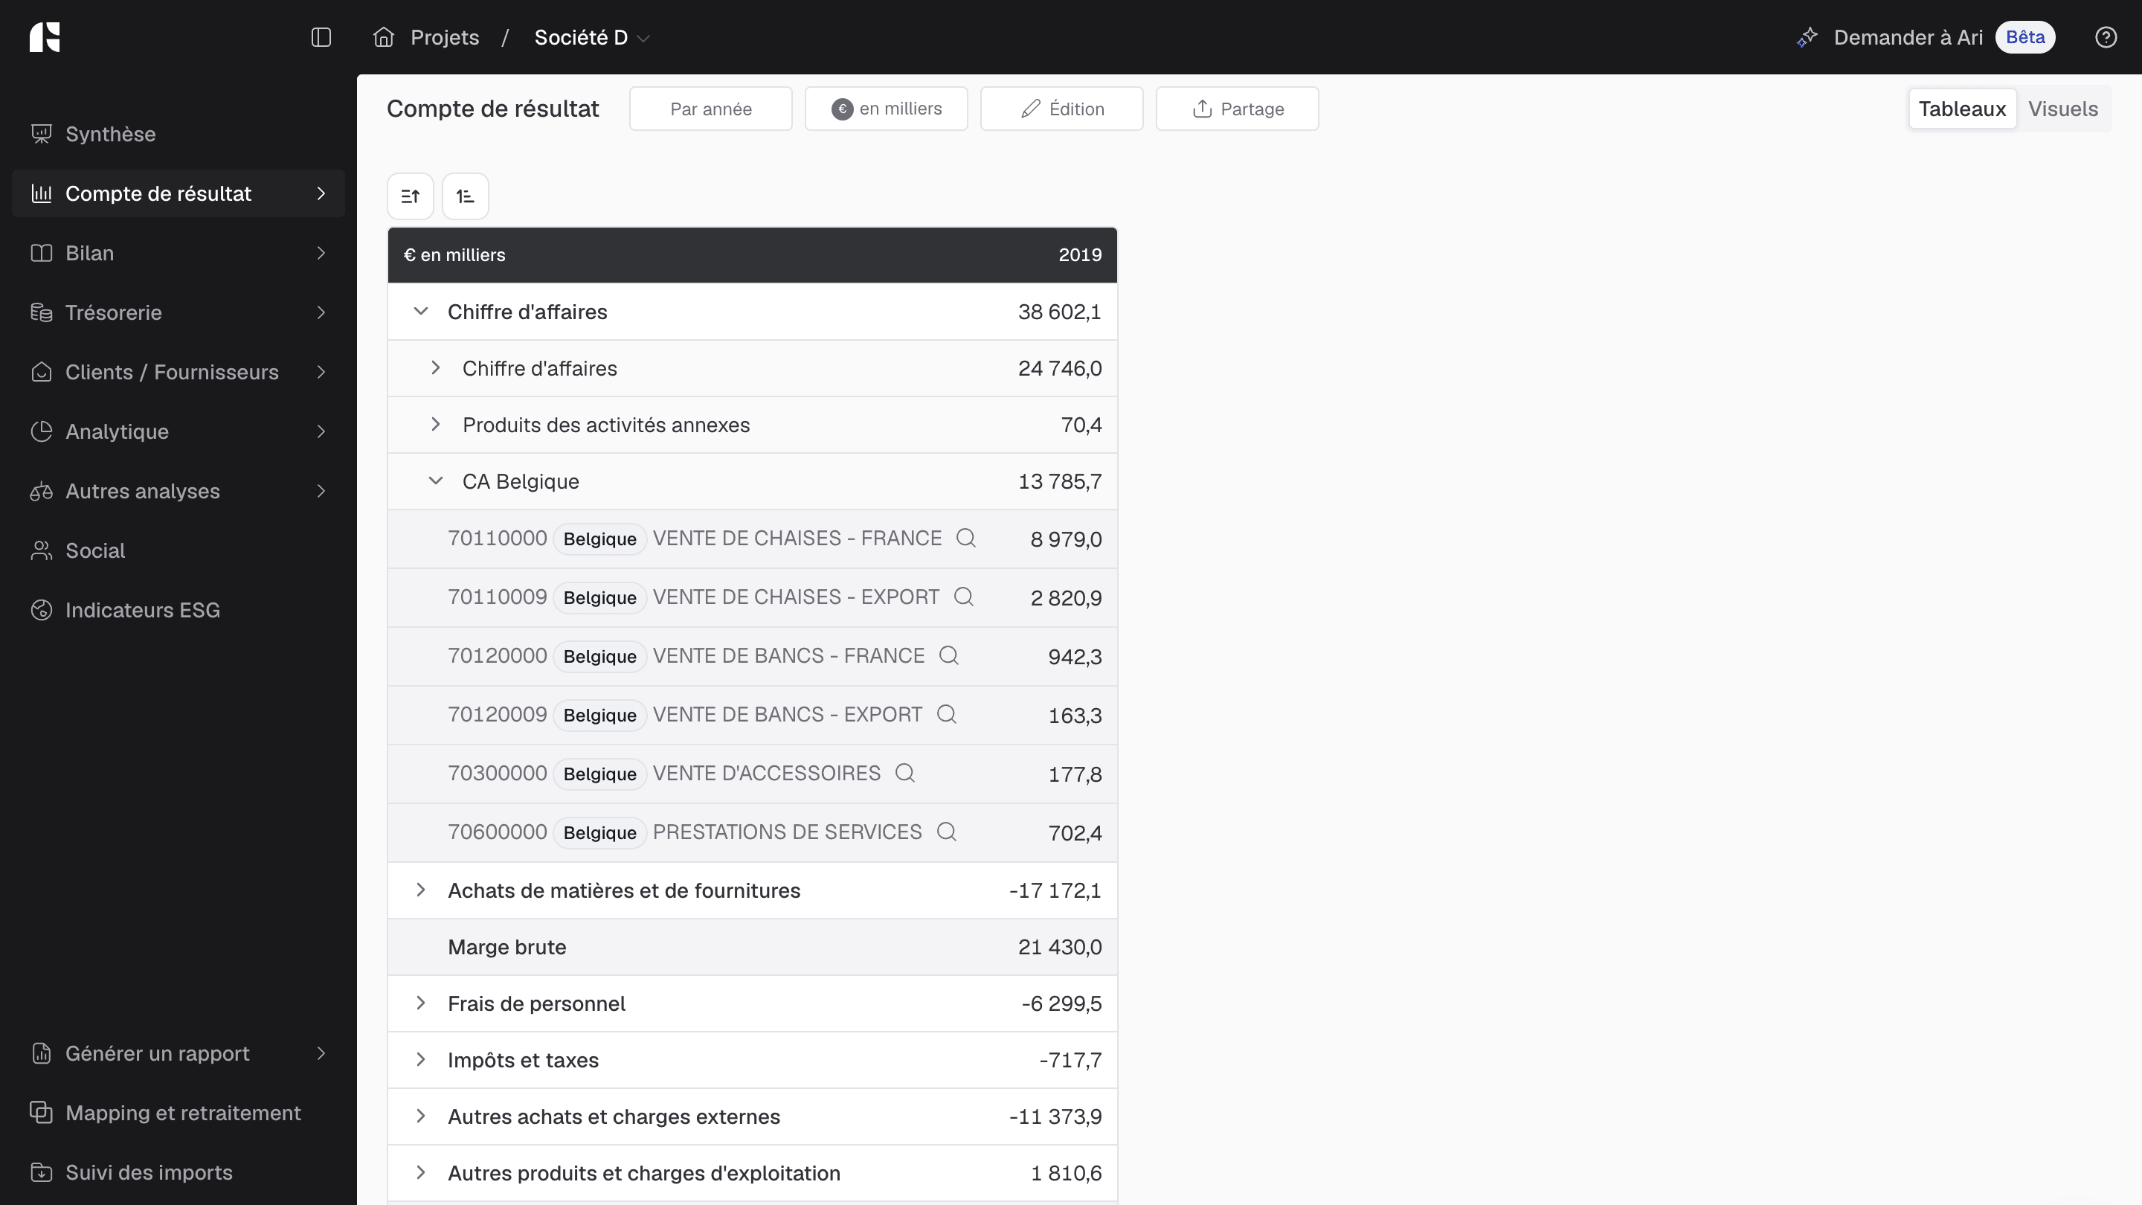Expand Impôts et taxes row
2142x1205 pixels.
tap(421, 1059)
